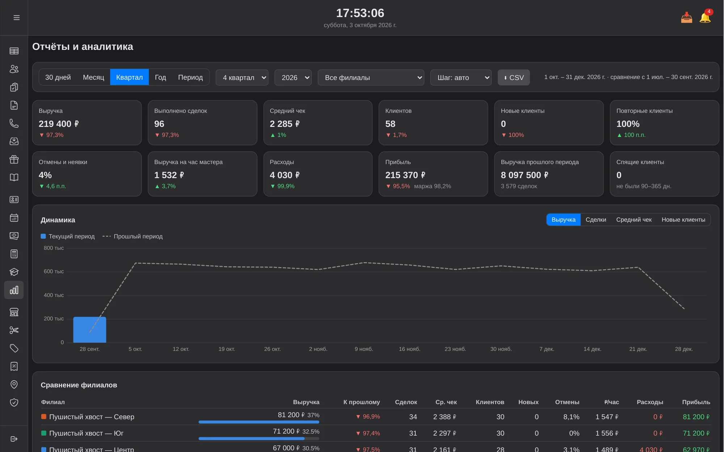Select the 30 дней period option

coord(58,77)
